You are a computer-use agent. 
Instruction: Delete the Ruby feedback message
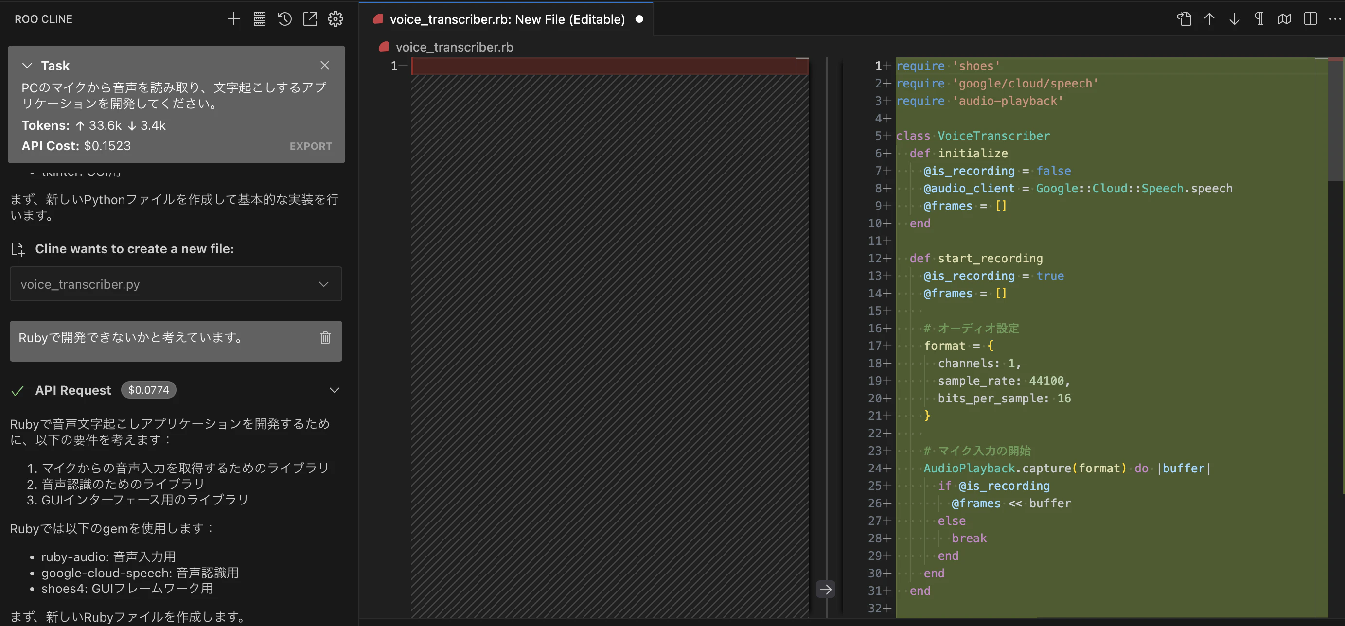click(x=325, y=337)
